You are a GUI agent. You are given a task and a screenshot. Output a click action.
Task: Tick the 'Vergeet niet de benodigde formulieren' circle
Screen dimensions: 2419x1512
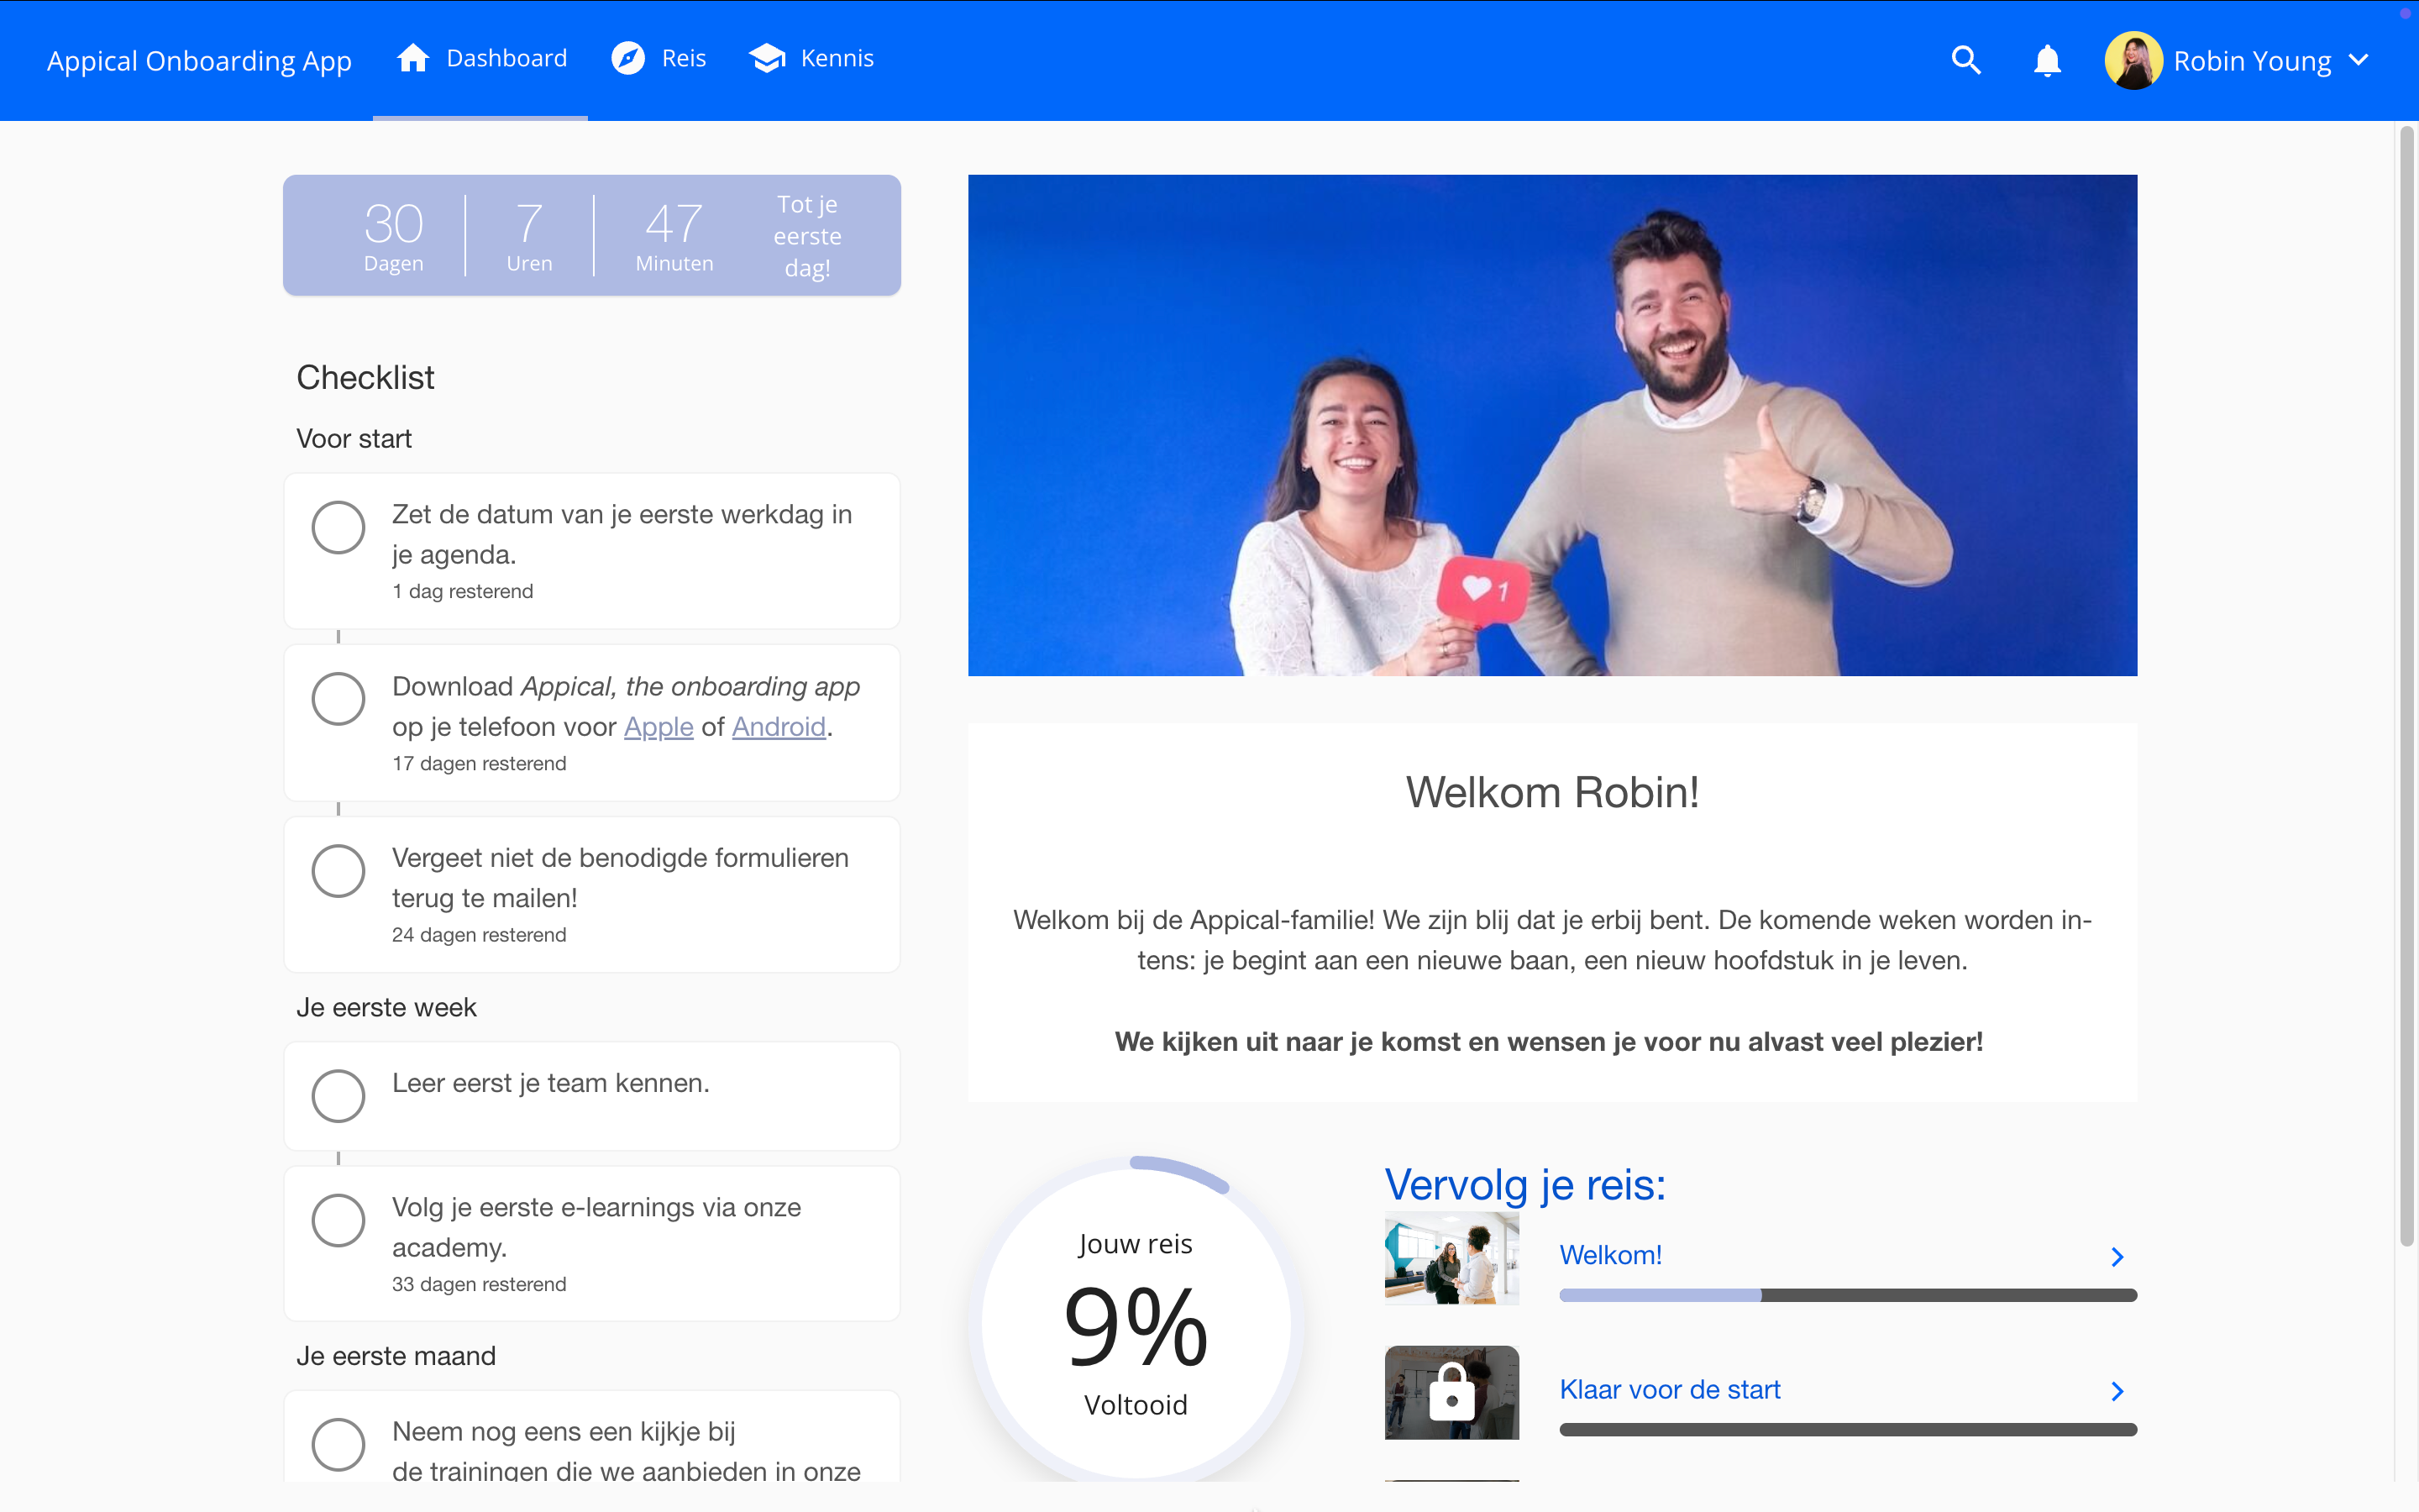point(338,870)
